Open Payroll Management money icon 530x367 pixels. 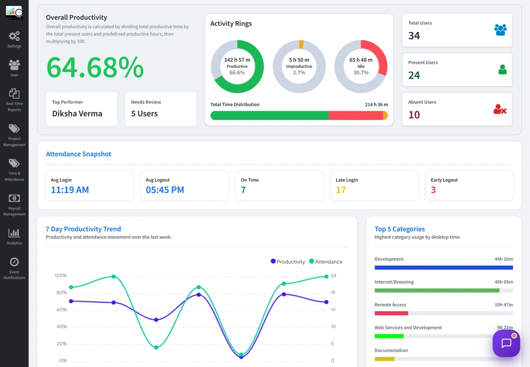14,198
